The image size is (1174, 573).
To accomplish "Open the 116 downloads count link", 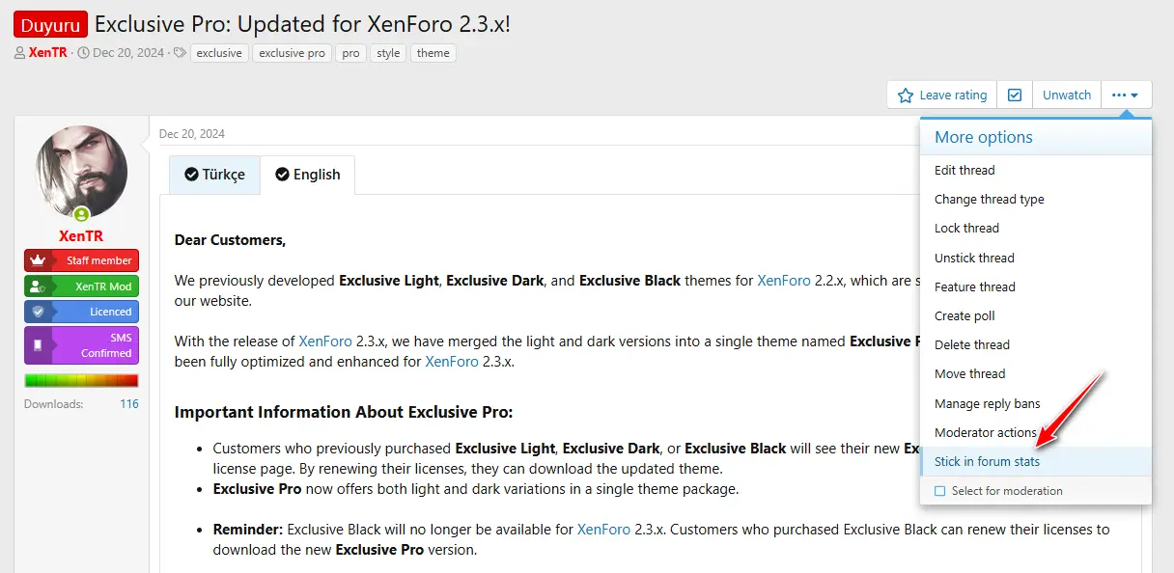I will (x=129, y=404).
